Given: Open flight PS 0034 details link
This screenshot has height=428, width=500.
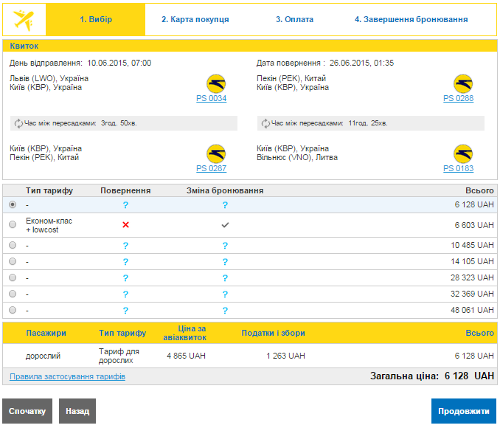Looking at the screenshot, I should (211, 98).
